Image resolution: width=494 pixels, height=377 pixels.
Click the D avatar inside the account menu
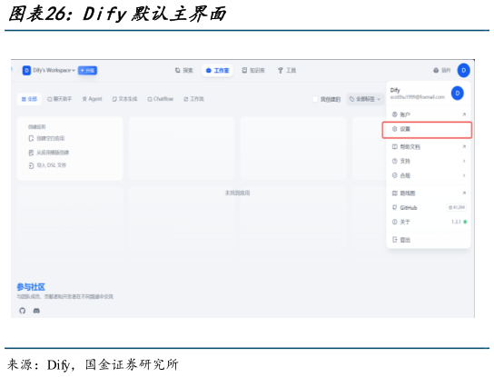458,94
